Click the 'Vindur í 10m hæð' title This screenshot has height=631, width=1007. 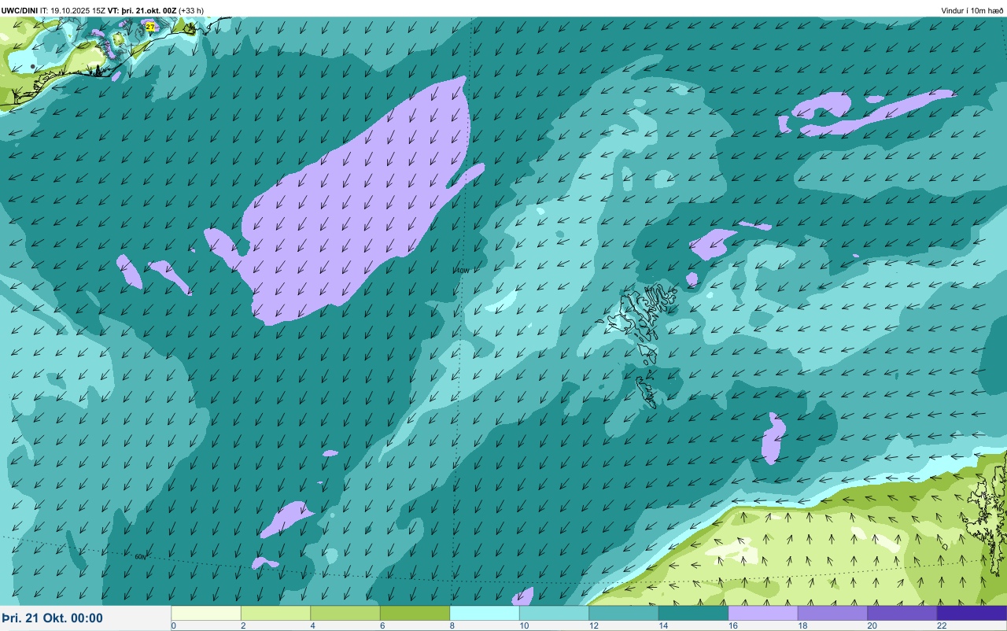pyautogui.click(x=972, y=10)
